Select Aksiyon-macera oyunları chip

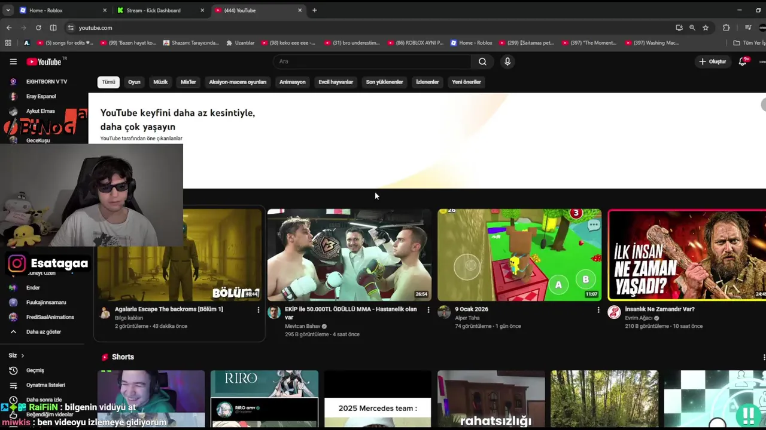click(238, 82)
